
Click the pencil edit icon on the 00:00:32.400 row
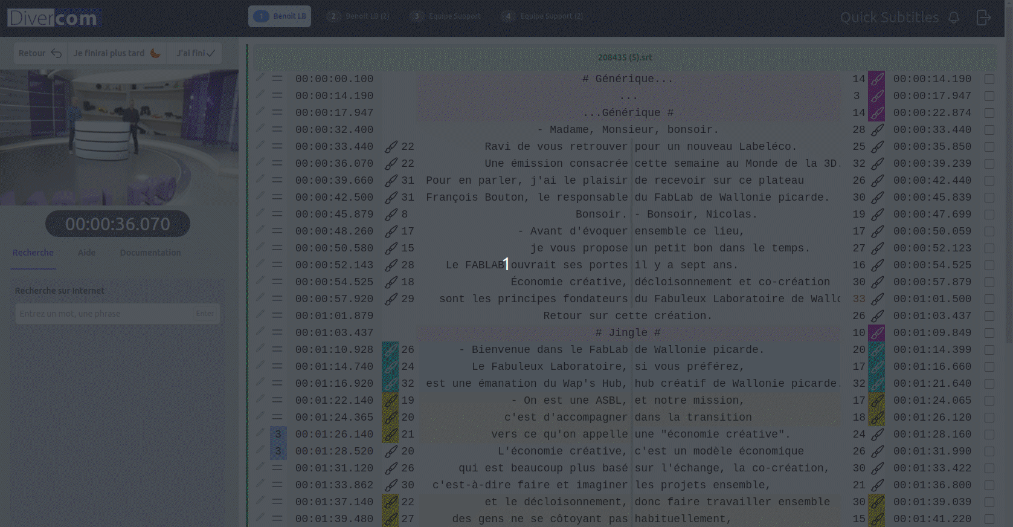tap(260, 128)
